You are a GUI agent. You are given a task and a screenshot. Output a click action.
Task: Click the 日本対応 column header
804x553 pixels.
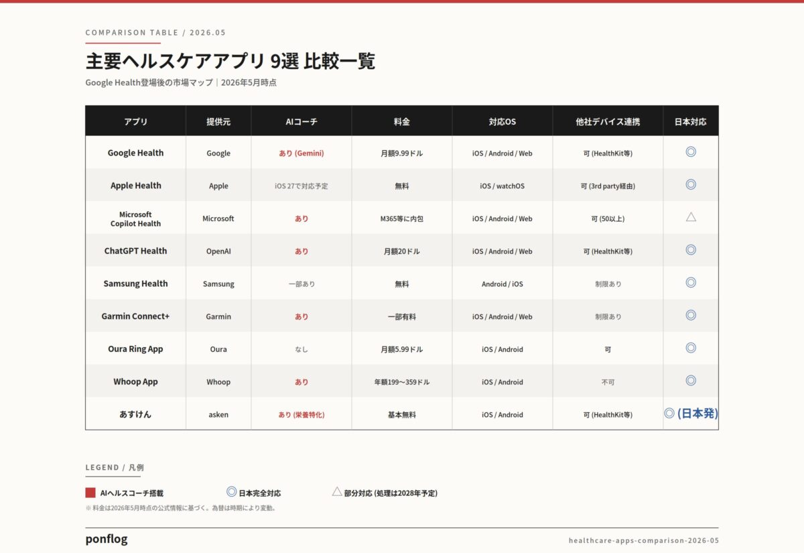tap(691, 121)
